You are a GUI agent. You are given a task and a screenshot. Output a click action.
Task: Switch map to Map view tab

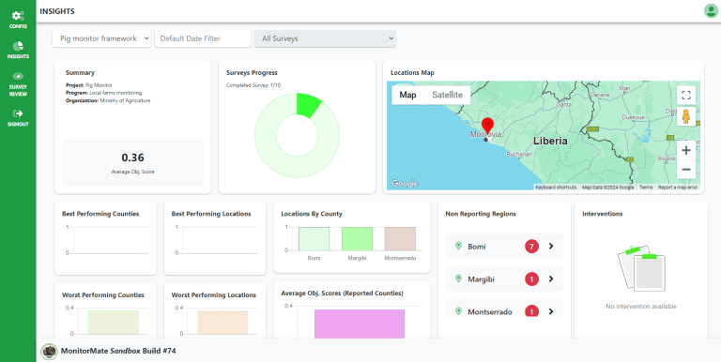pos(407,95)
